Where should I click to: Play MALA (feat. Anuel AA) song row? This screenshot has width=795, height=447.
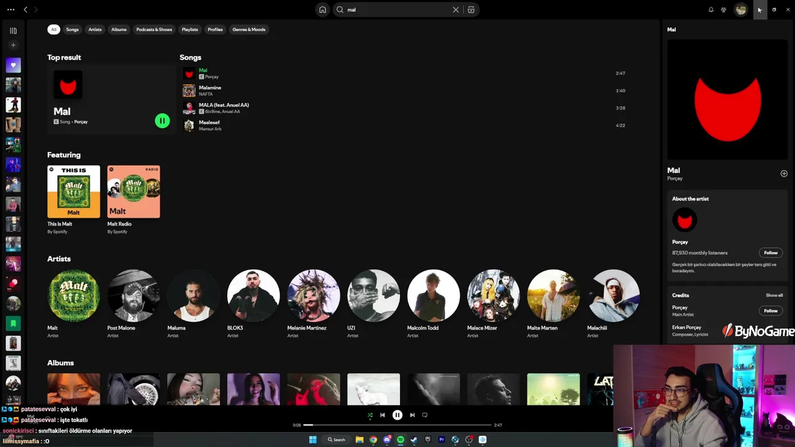click(x=404, y=108)
